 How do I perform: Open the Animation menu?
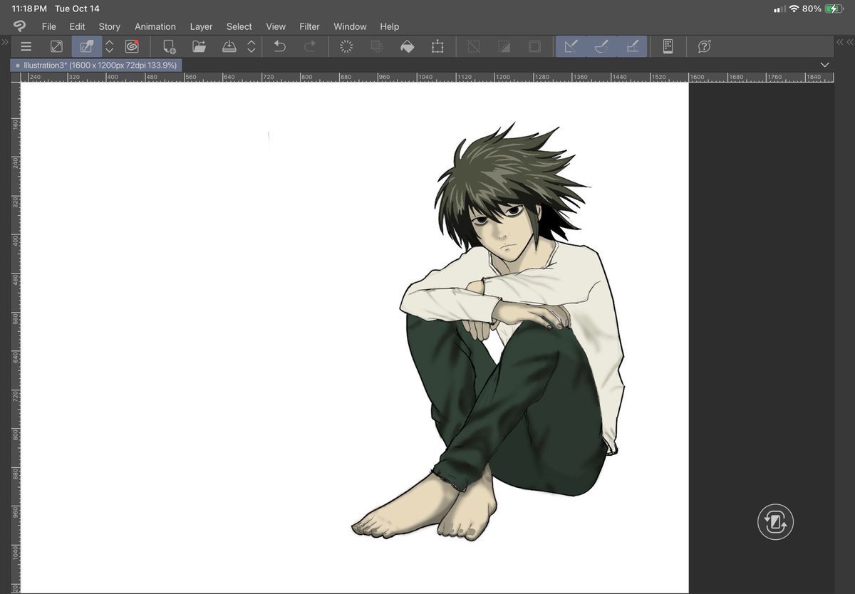tap(155, 26)
